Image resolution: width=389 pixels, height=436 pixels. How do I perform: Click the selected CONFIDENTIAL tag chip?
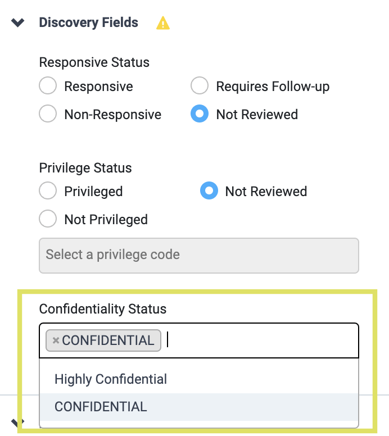pyautogui.click(x=108, y=340)
